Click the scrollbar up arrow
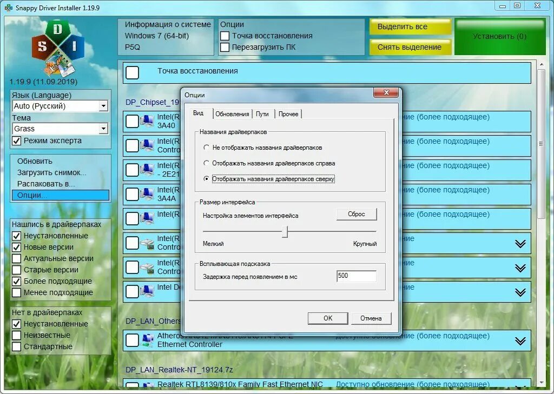The height and width of the screenshot is (394, 554). (x=541, y=65)
